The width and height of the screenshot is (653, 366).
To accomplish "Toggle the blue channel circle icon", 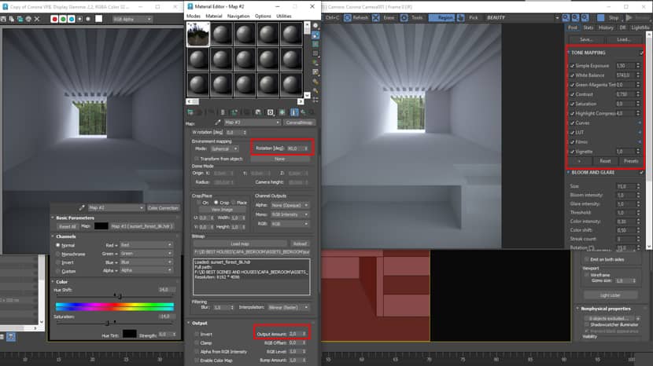I will click(x=72, y=19).
